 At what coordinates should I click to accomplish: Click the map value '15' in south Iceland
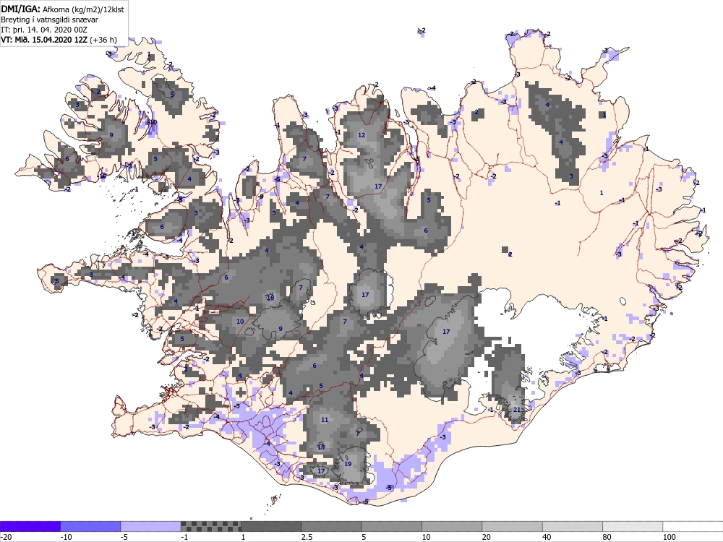click(x=322, y=447)
